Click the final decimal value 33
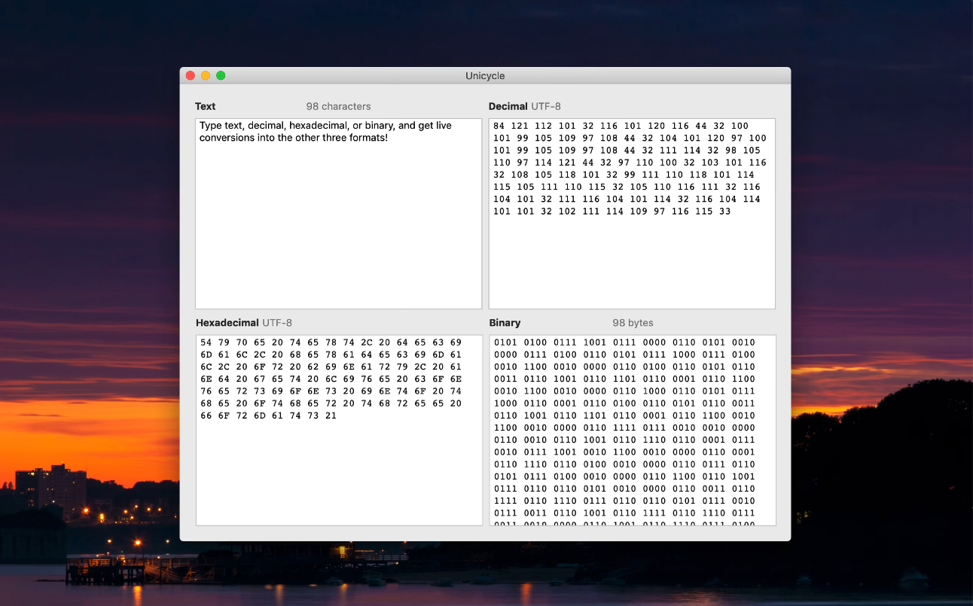 (x=724, y=212)
